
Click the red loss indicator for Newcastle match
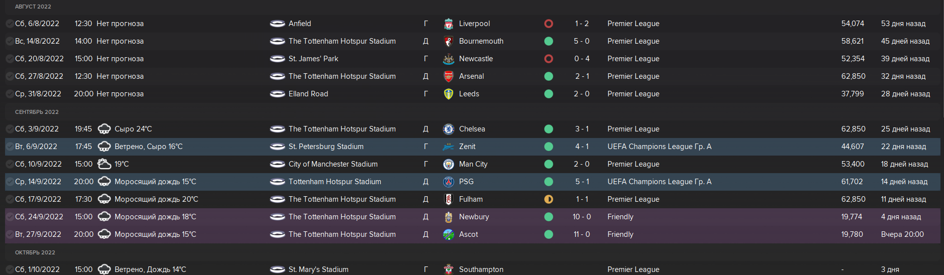pyautogui.click(x=549, y=59)
